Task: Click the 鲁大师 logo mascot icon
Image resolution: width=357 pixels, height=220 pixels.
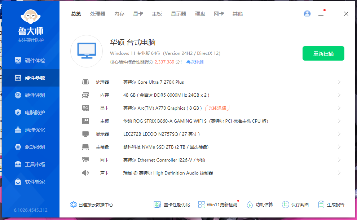Action: [x=31, y=17]
